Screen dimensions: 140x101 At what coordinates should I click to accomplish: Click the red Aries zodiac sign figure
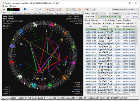(12, 62)
